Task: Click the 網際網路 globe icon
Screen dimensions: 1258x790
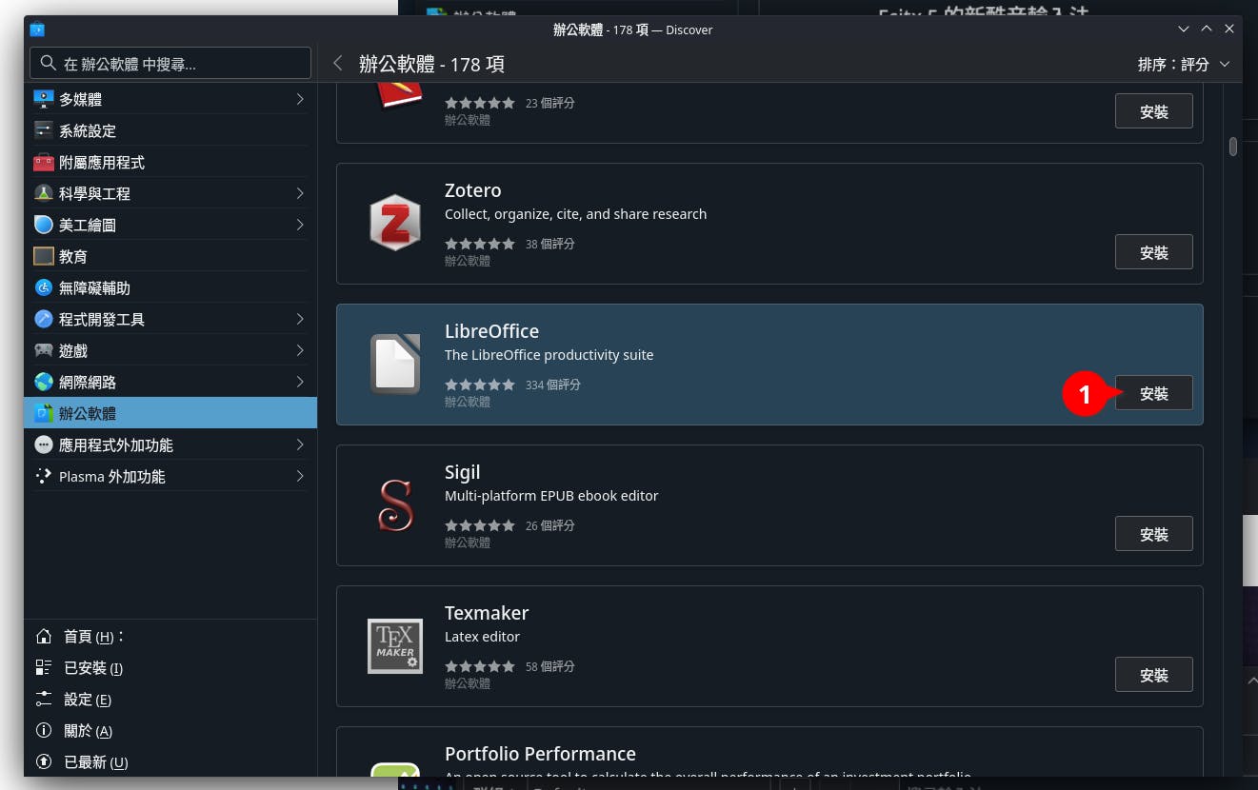Action: point(44,382)
